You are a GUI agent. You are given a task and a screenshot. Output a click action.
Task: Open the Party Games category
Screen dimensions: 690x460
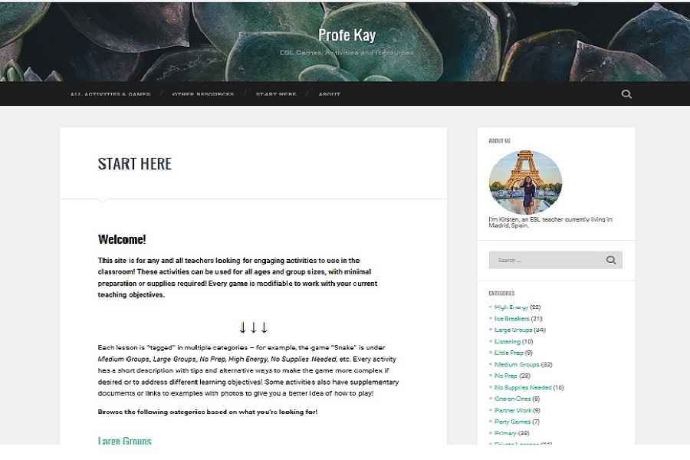tap(512, 422)
